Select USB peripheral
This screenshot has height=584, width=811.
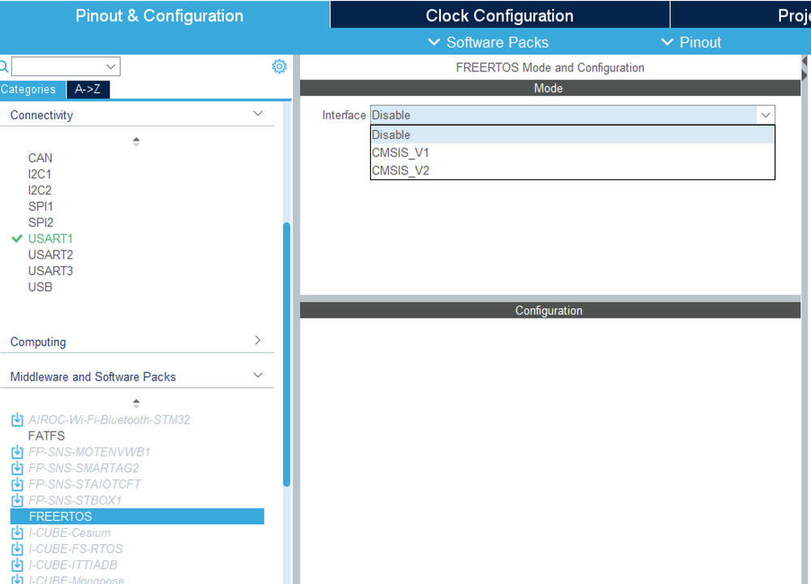pos(41,287)
